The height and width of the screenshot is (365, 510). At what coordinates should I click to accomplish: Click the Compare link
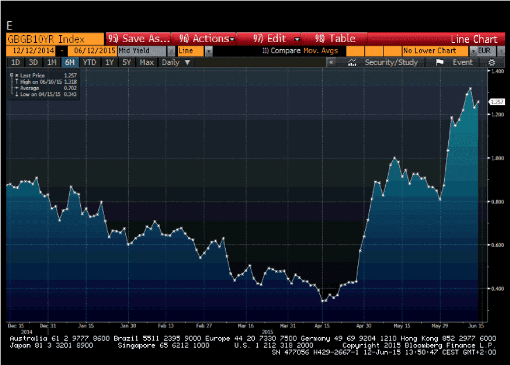[281, 51]
